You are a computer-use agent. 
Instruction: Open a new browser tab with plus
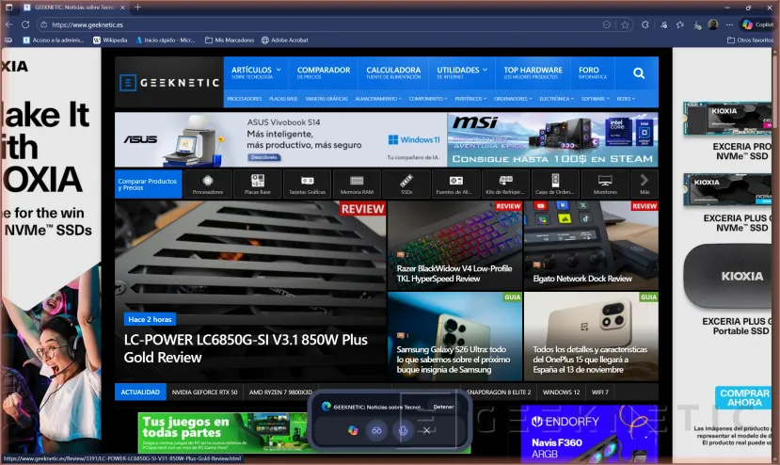point(137,7)
